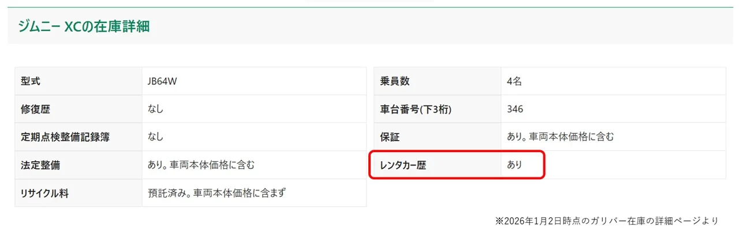Click the なし value beside 修復歴
This screenshot has height=235, width=739.
pos(155,109)
